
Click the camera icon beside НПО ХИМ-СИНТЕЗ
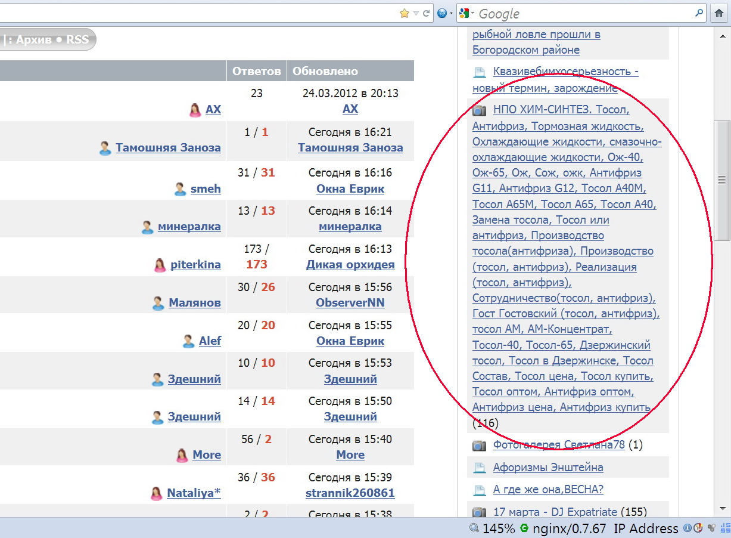coord(480,110)
